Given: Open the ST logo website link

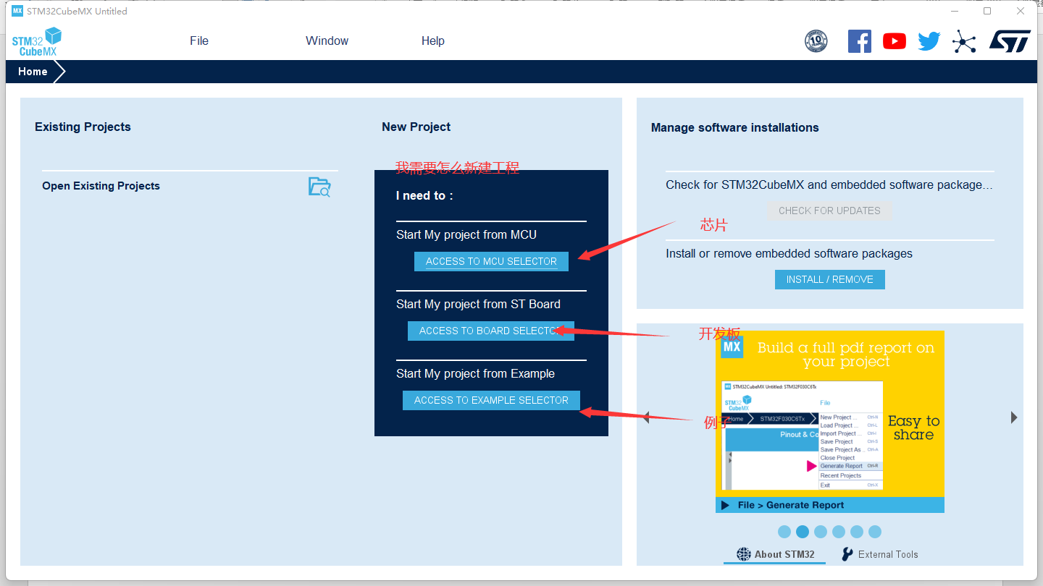Looking at the screenshot, I should [x=1010, y=41].
